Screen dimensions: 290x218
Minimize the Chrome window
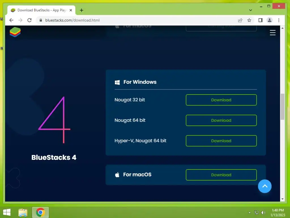click(261, 6)
